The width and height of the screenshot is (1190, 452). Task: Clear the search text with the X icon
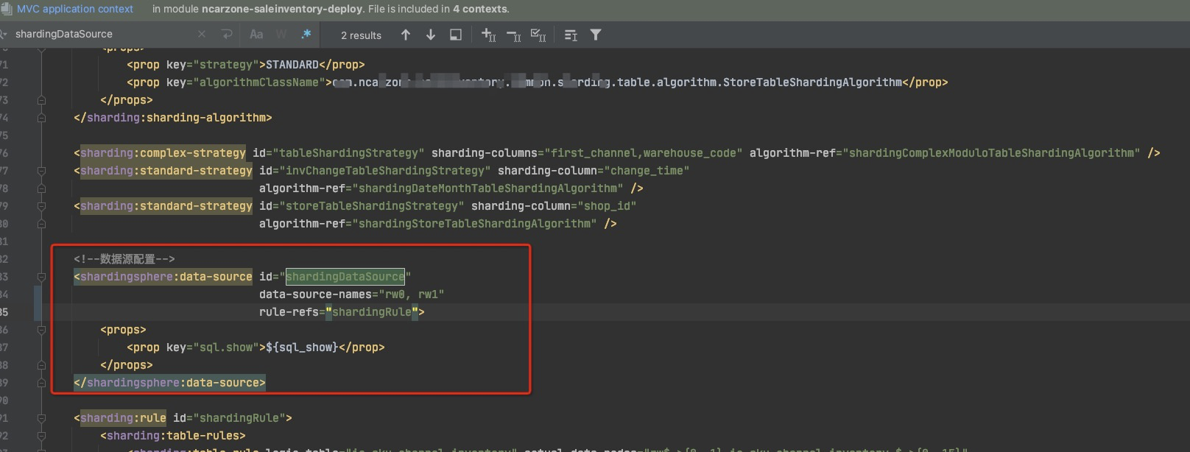pos(202,34)
